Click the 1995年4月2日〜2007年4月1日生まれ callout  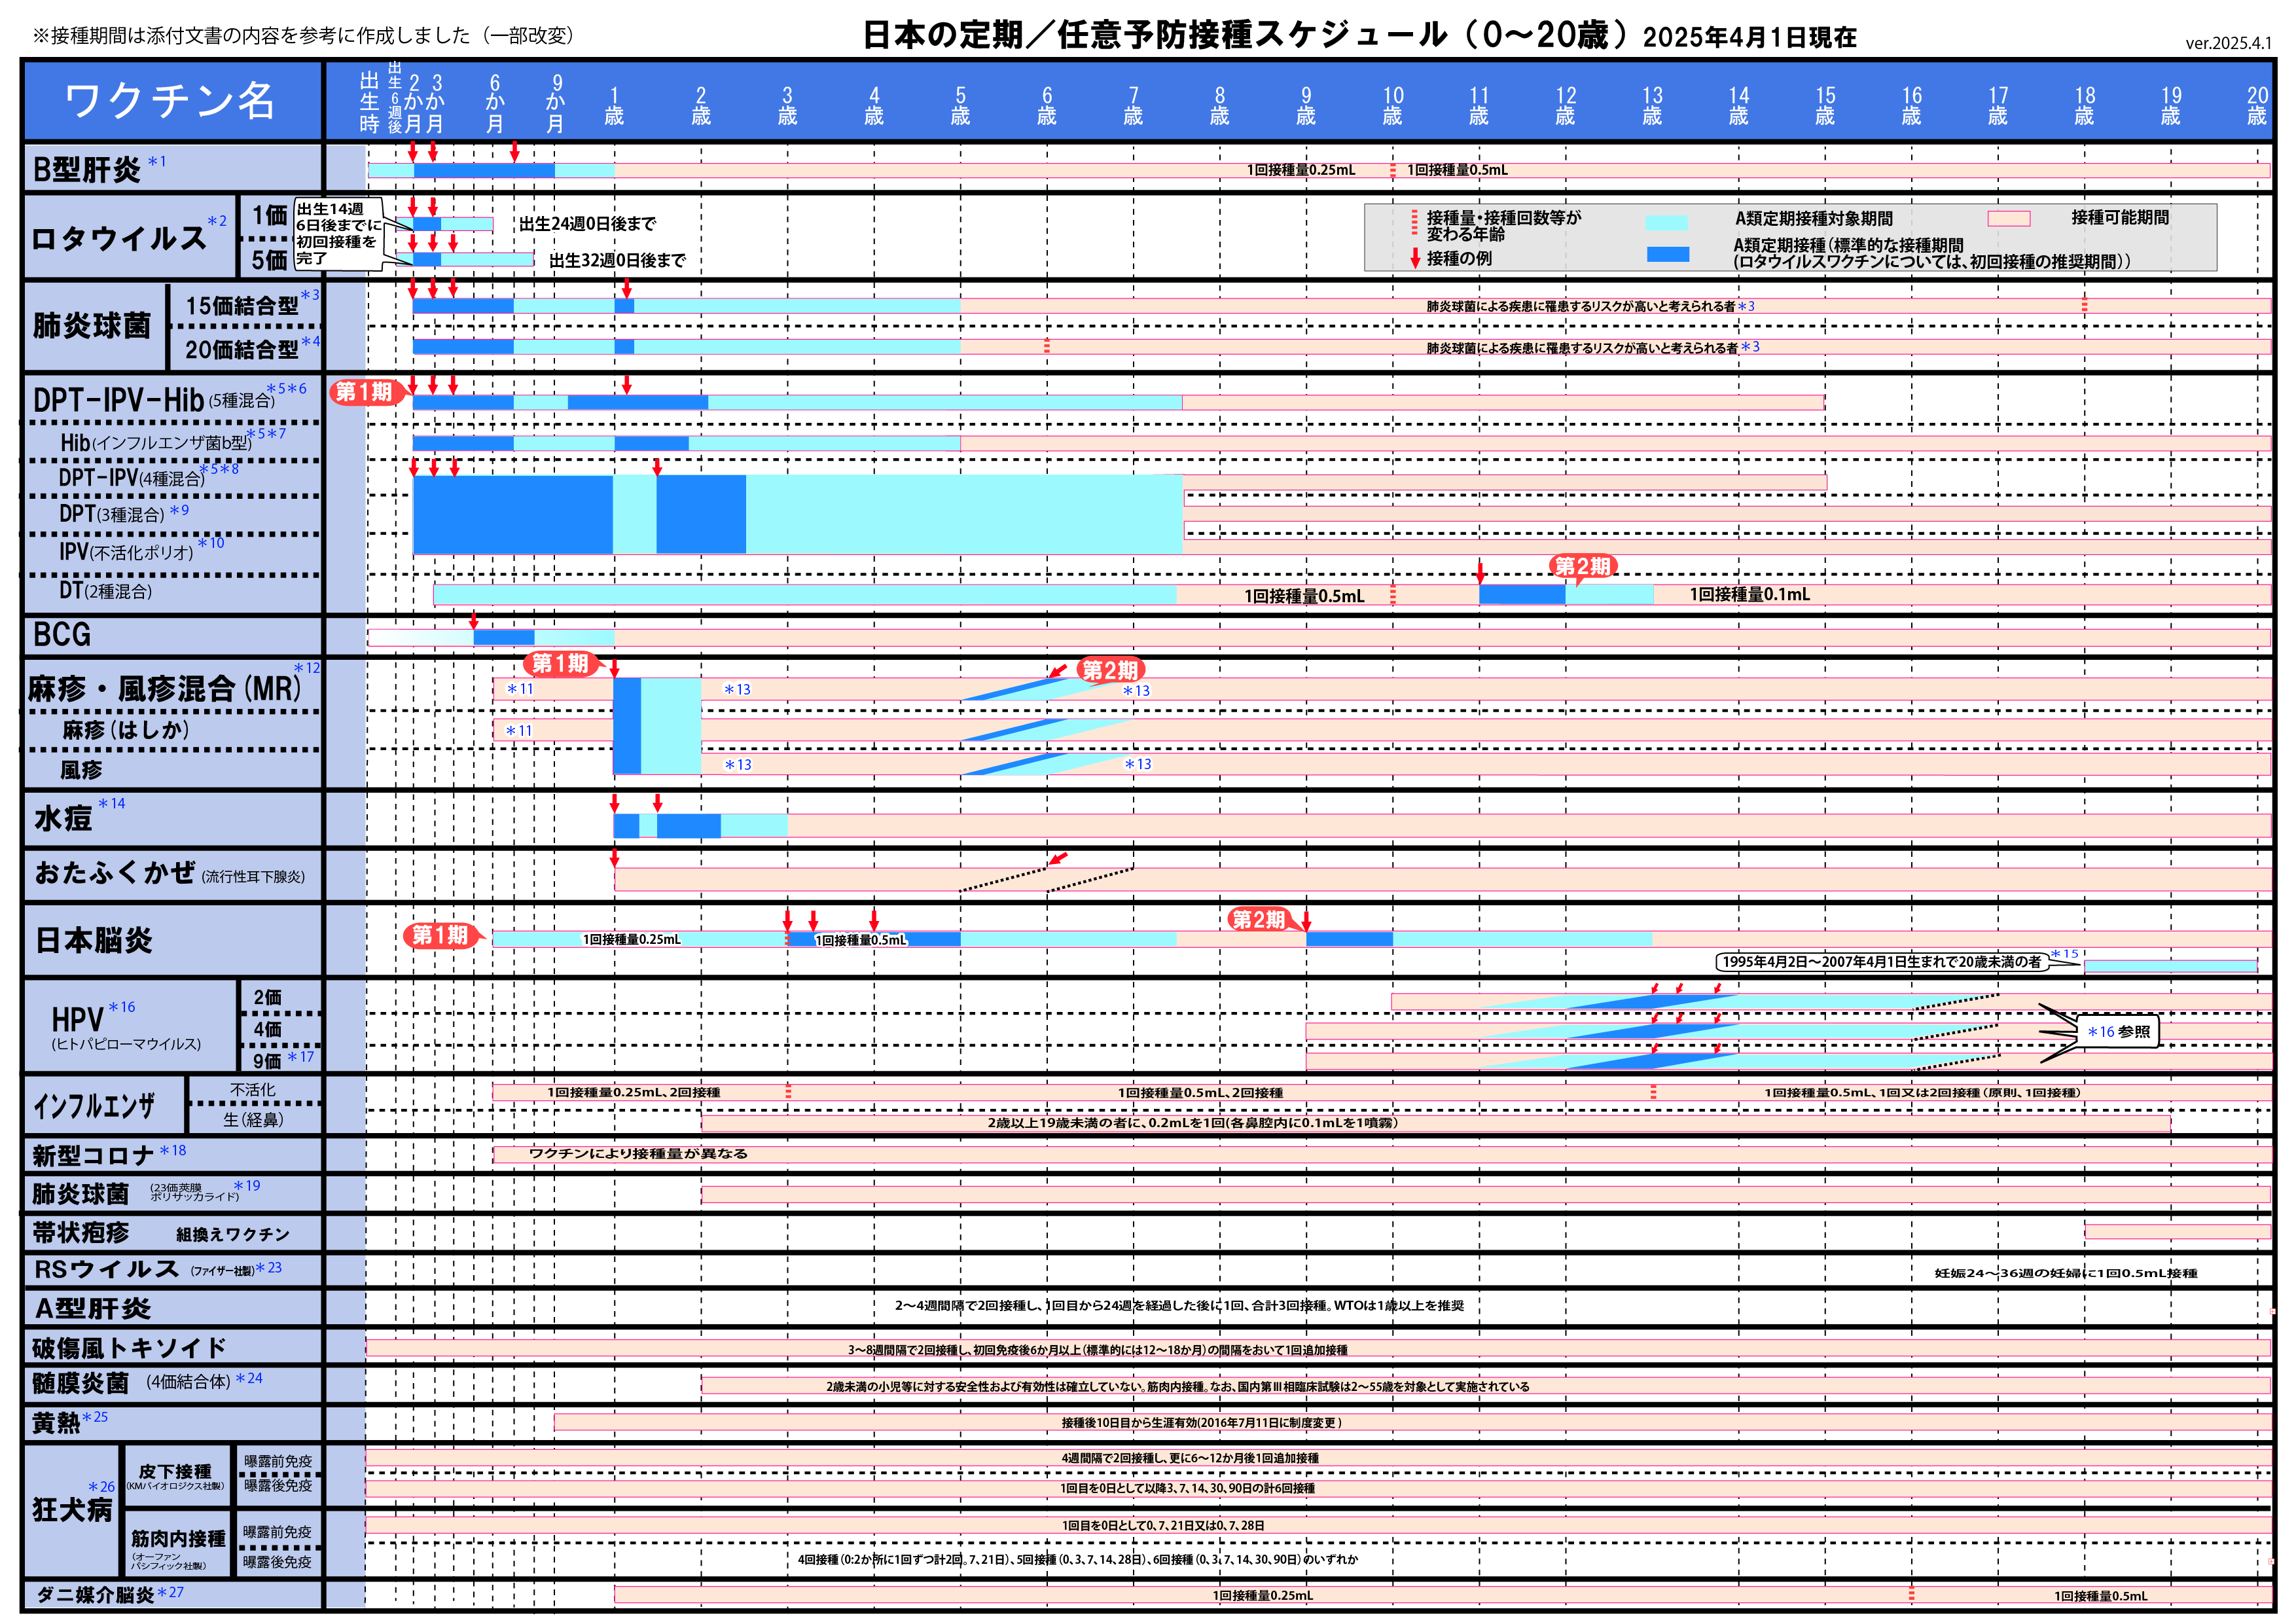click(x=1881, y=962)
